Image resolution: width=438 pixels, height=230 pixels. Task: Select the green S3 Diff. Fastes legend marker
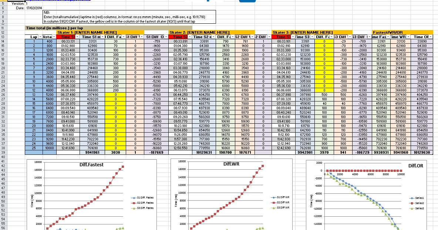coord(135,207)
